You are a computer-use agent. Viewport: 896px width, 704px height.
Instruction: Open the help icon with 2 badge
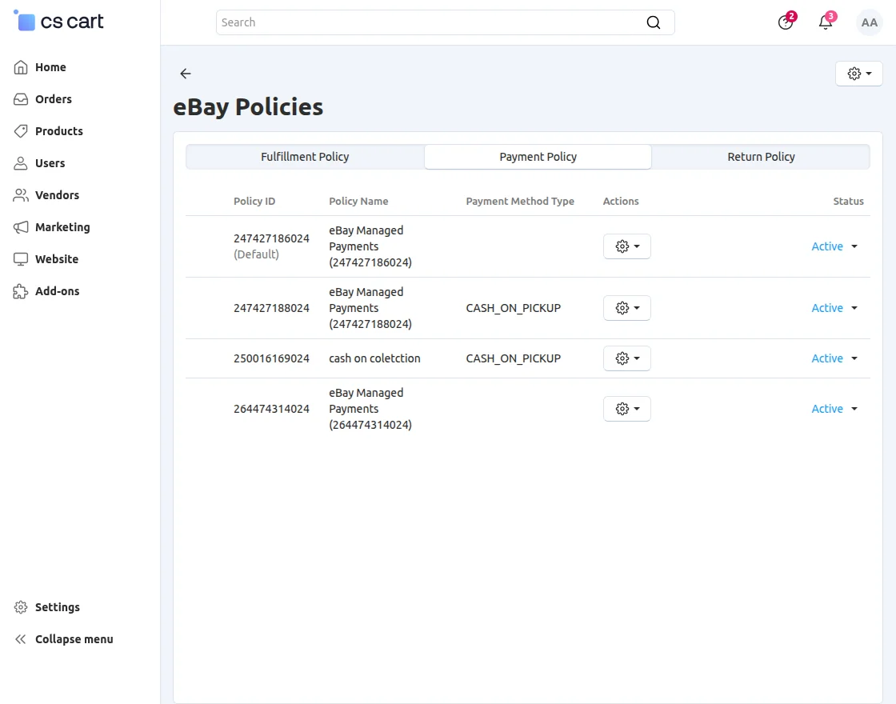point(786,22)
